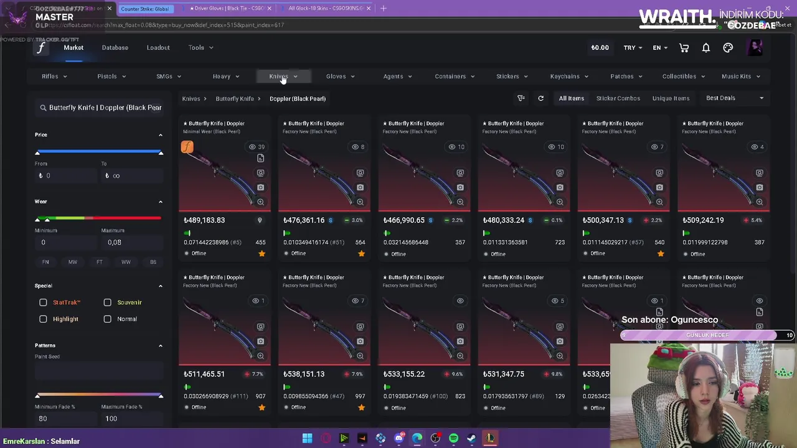Open the ₺0.00 balance button

(600, 48)
